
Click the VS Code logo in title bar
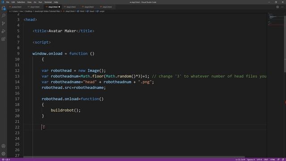3,2
